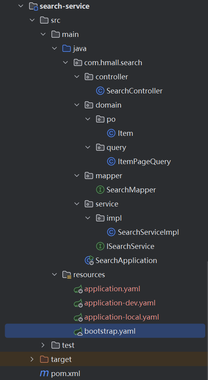The height and width of the screenshot is (380, 208).
Task: Click the service package icon
Action: click(x=89, y=204)
